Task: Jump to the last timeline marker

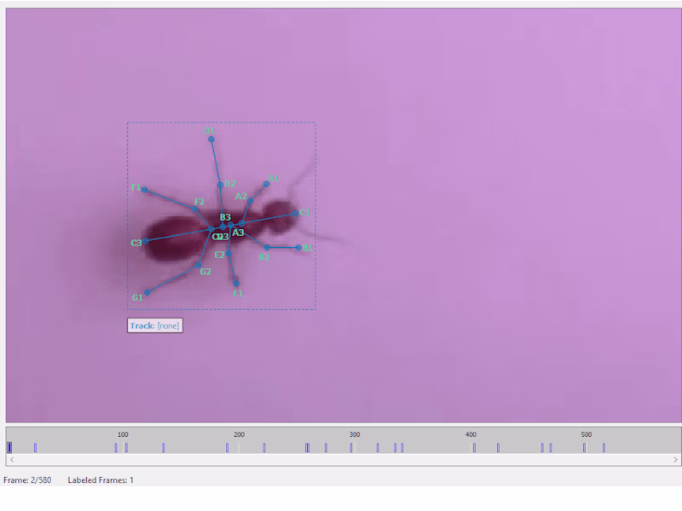Action: 604,448
